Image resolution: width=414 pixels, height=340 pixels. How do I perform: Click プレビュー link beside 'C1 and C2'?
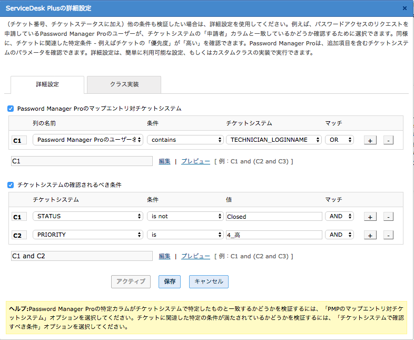click(x=195, y=256)
